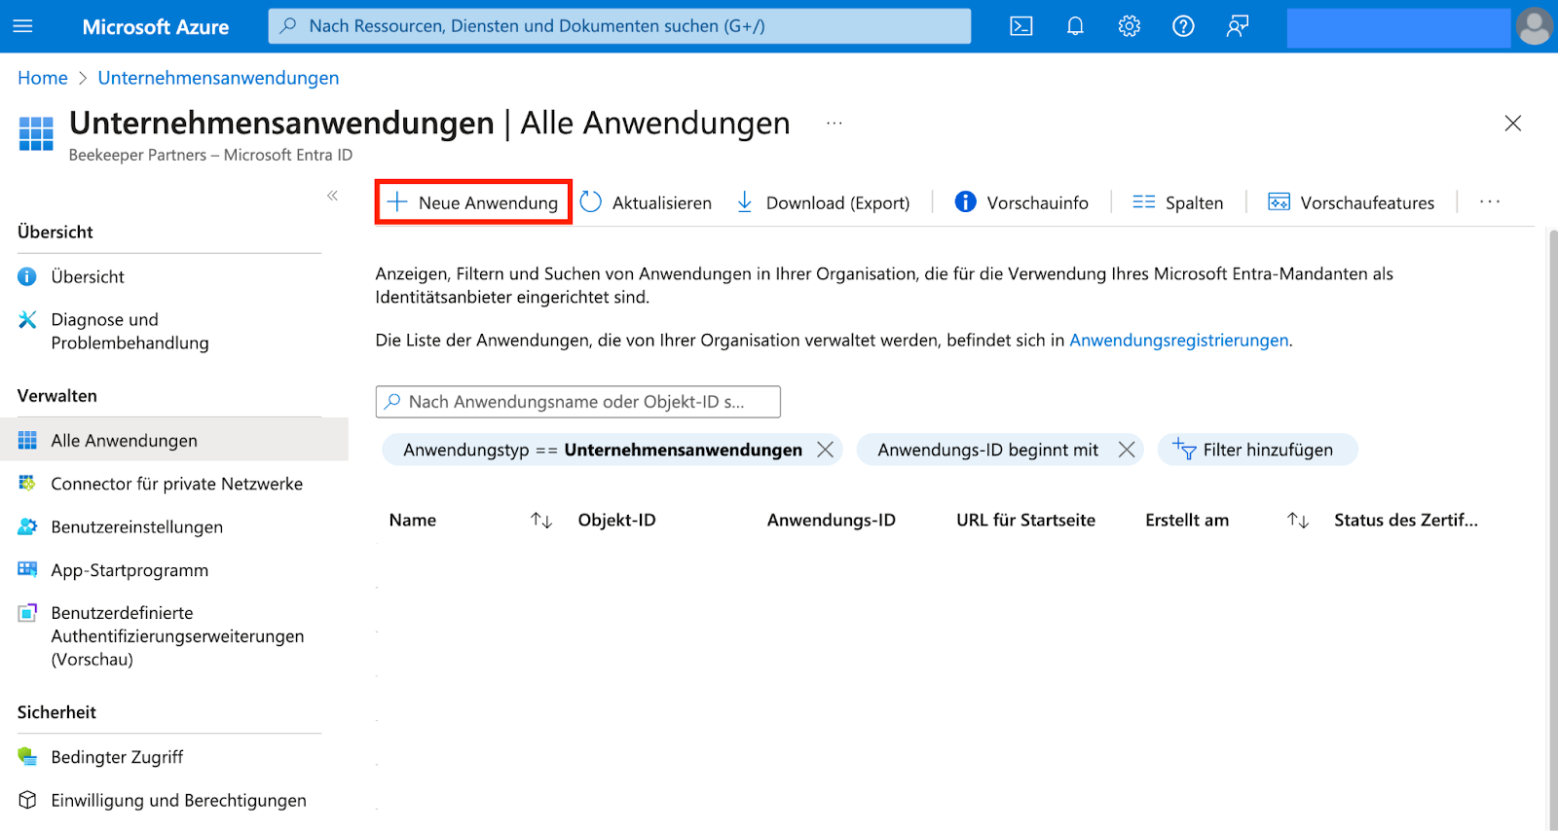Close the Unternehmensanwendungen blade
The image size is (1558, 831).
coord(1513,124)
